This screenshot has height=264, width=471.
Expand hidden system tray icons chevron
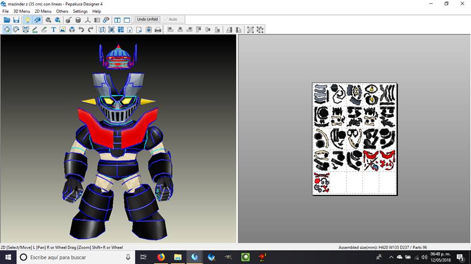click(x=391, y=257)
